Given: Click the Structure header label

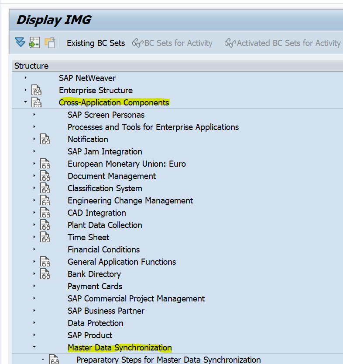Looking at the screenshot, I should coord(31,66).
